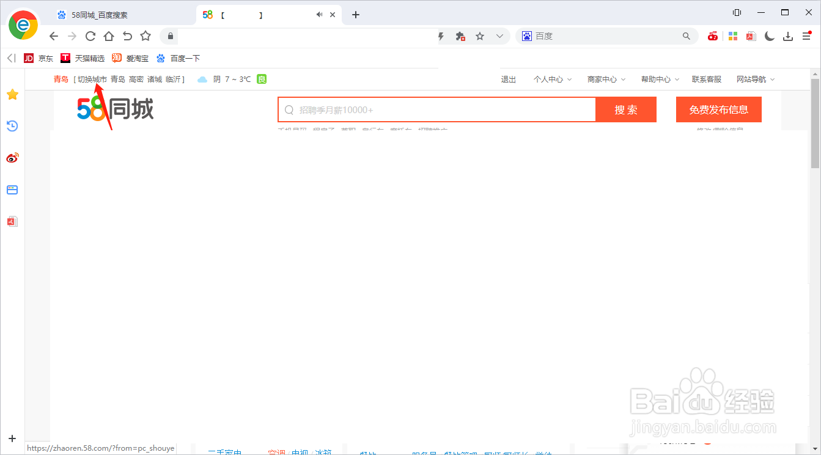Click the 免费发布信息 button
Image resolution: width=821 pixels, height=455 pixels.
pyautogui.click(x=719, y=110)
